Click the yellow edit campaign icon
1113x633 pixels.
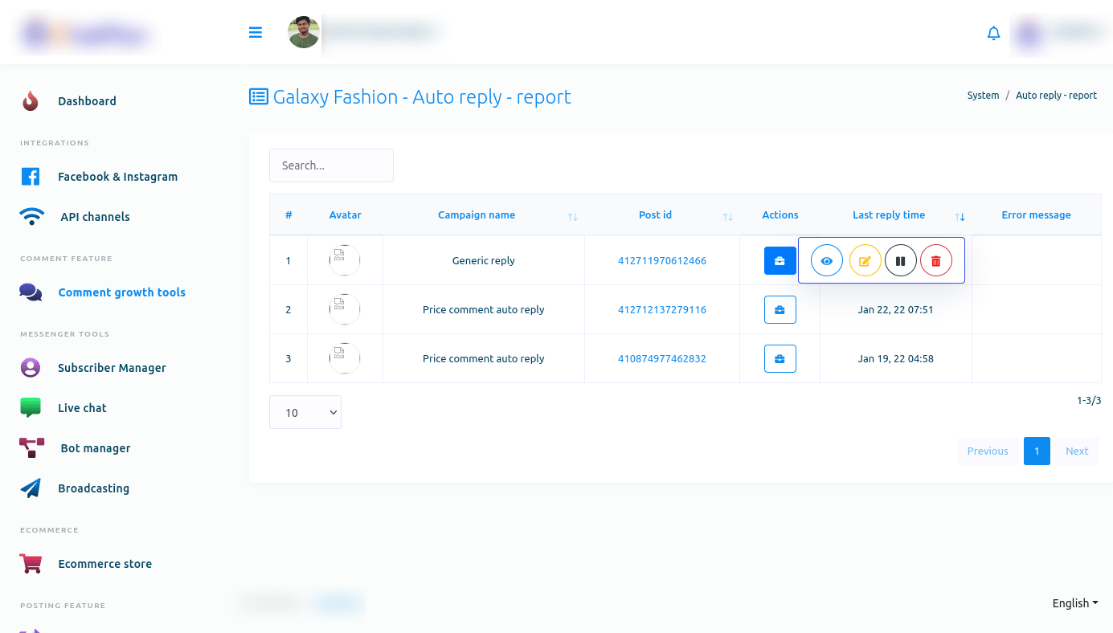coord(865,261)
